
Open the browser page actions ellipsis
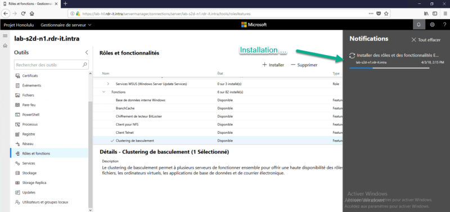[371, 13]
